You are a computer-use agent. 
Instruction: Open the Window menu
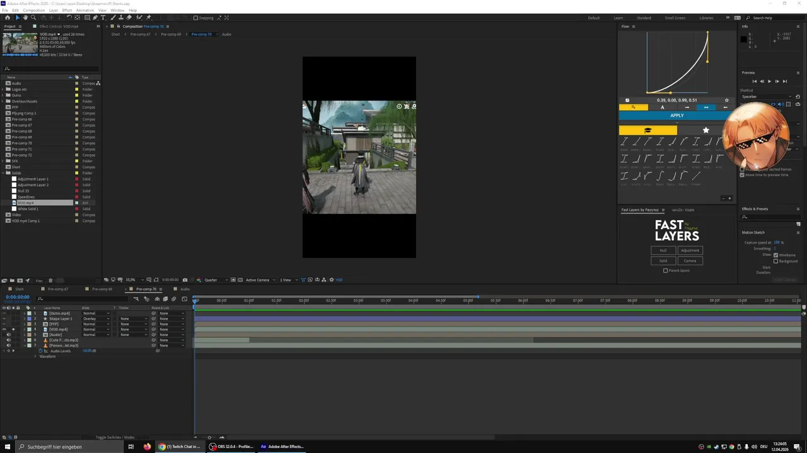coord(117,10)
